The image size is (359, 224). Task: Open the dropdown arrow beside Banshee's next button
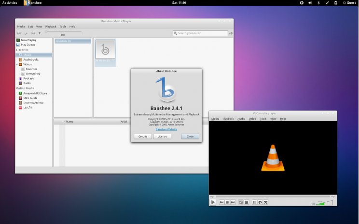(x=40, y=33)
